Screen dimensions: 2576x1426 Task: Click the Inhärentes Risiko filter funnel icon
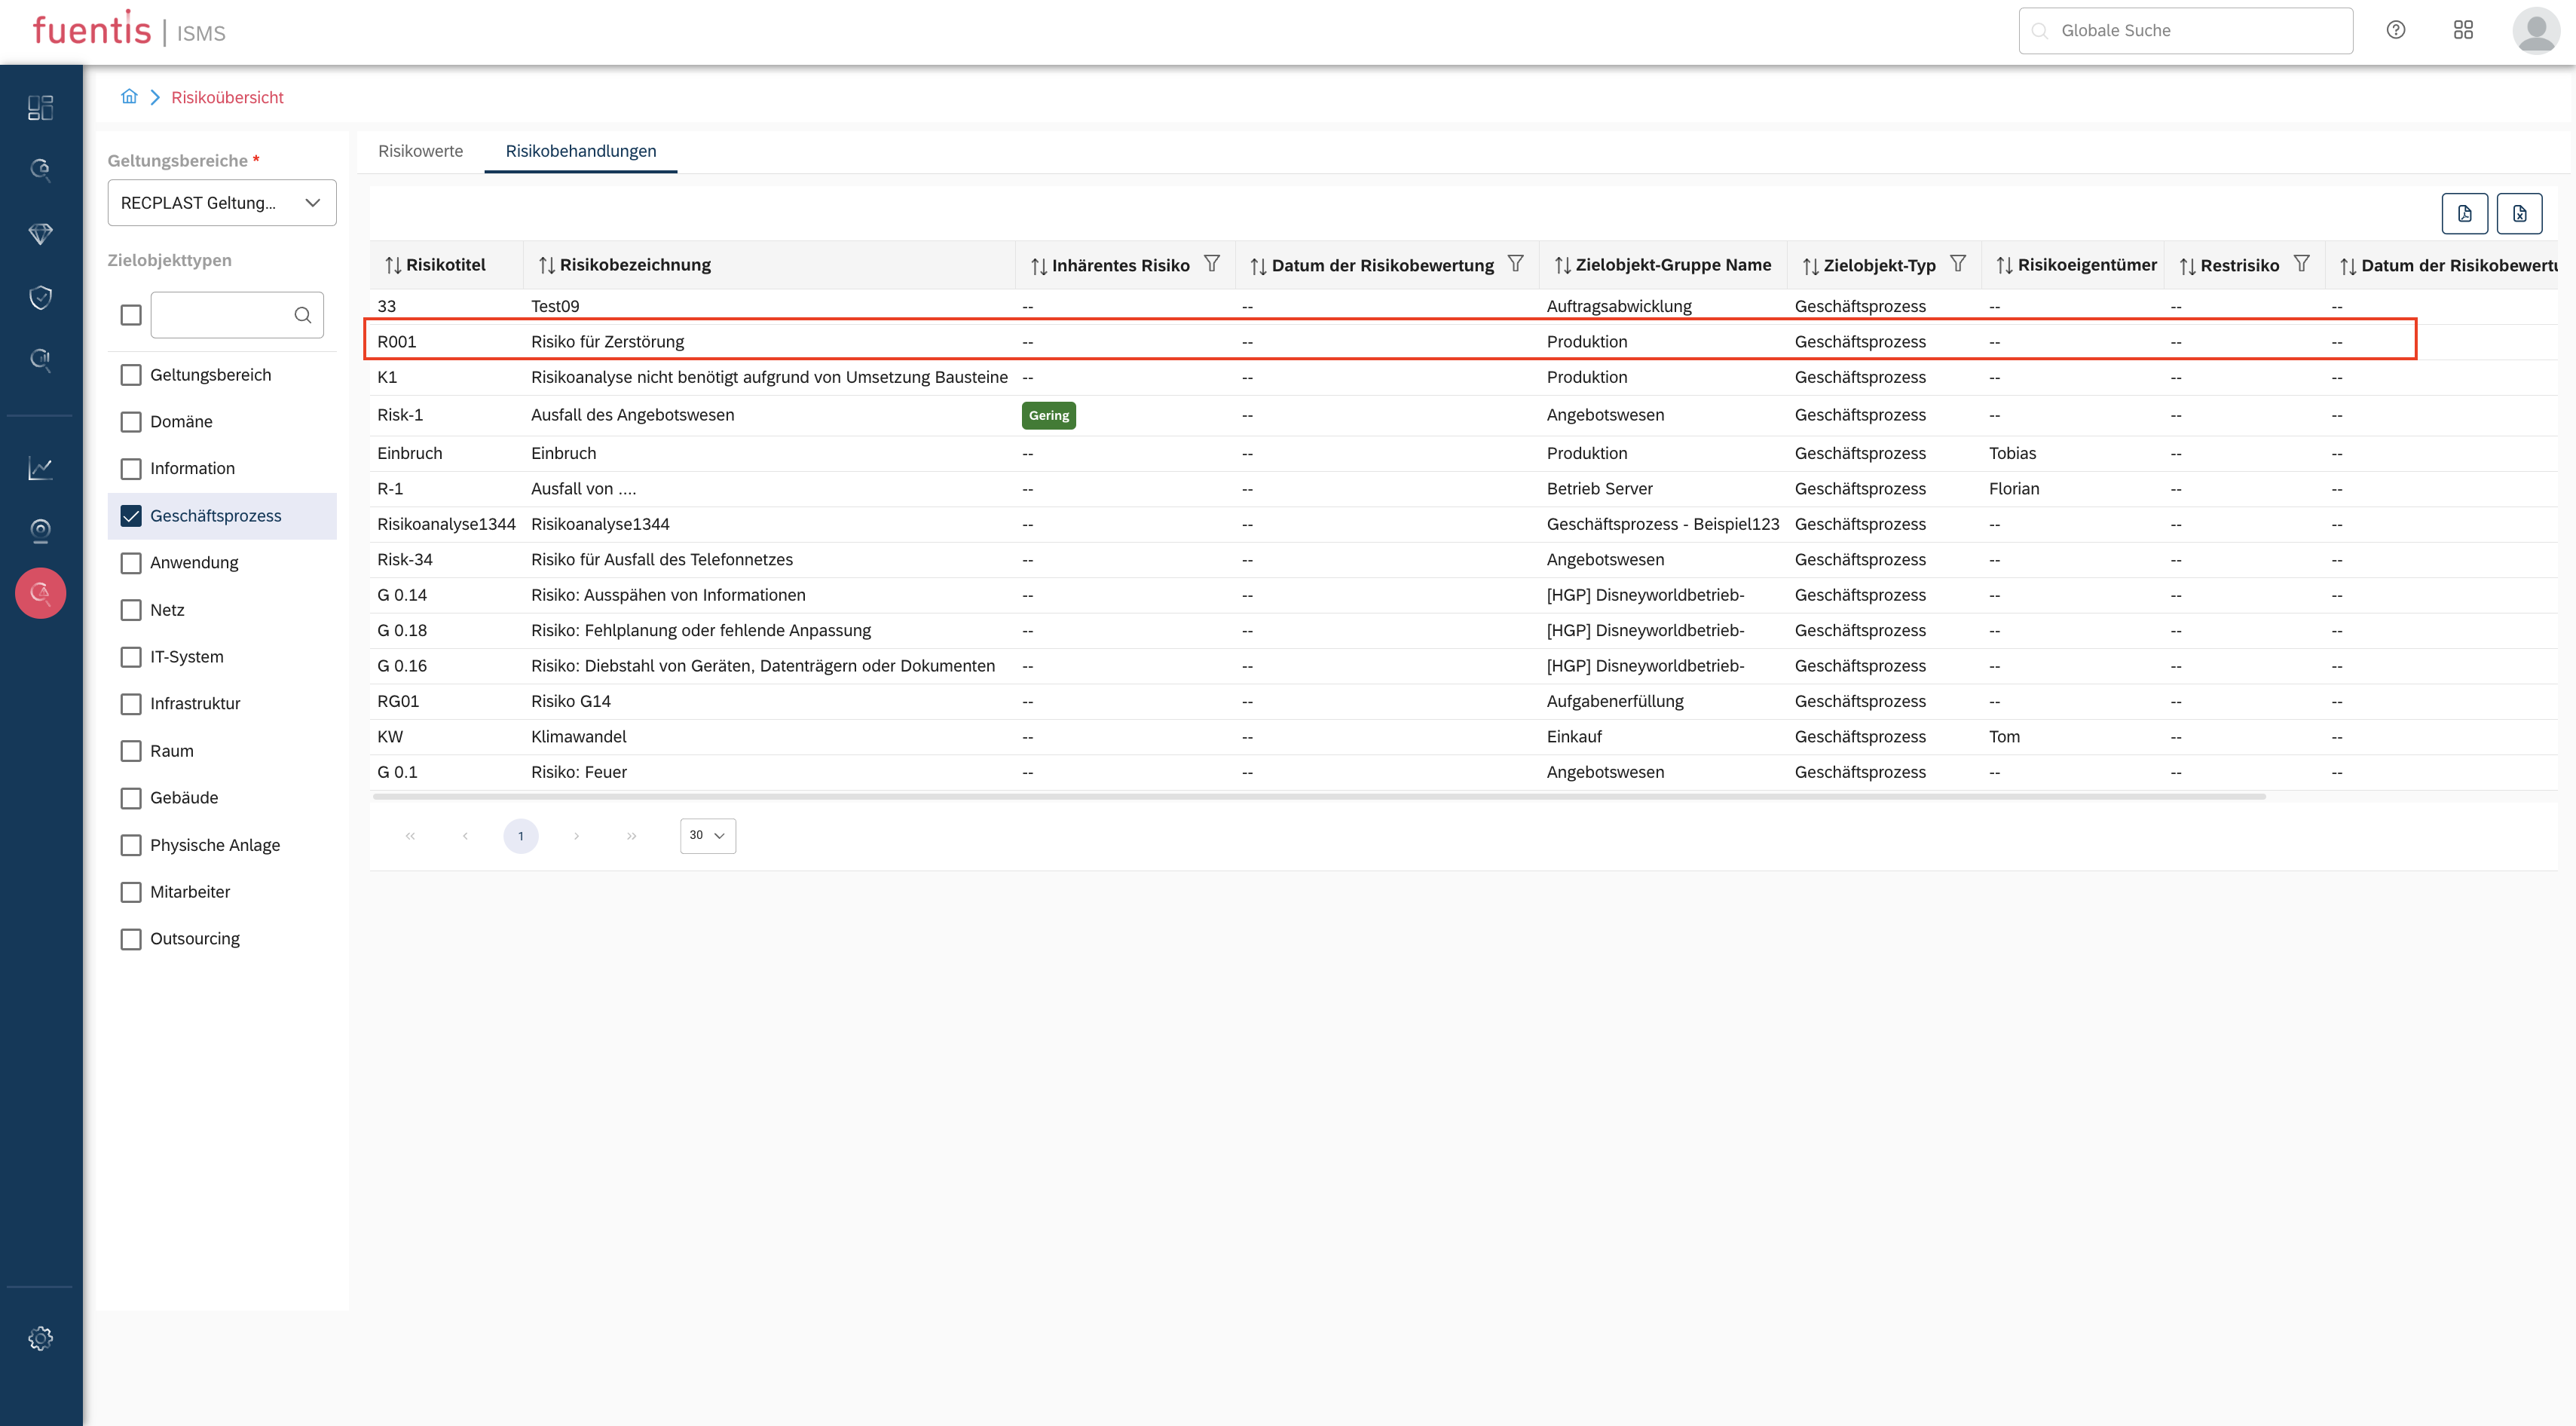[x=1212, y=264]
